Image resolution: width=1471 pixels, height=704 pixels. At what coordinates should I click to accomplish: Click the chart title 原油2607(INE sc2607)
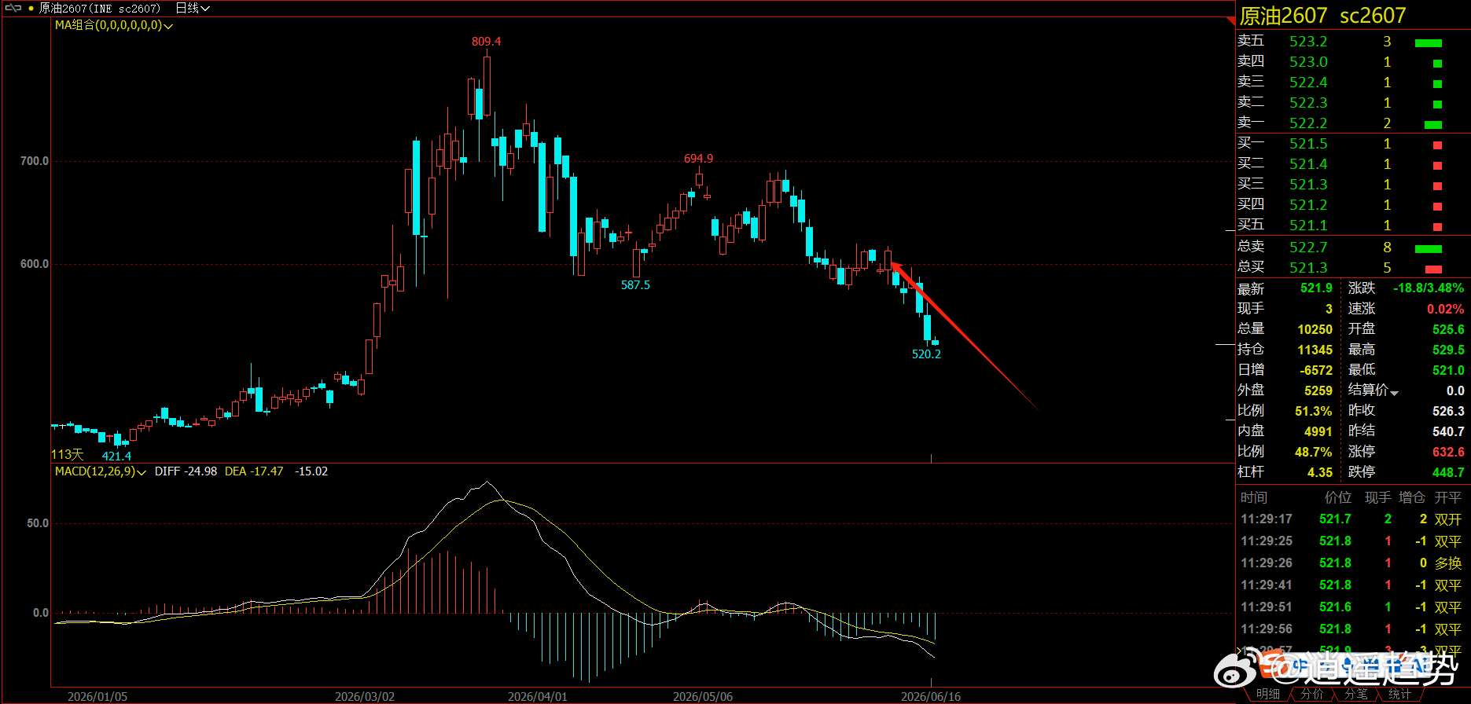[100, 8]
